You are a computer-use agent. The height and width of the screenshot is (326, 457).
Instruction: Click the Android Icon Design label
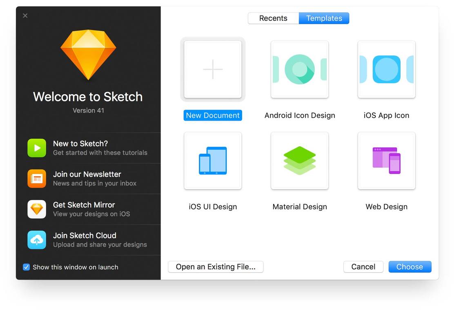pos(300,115)
